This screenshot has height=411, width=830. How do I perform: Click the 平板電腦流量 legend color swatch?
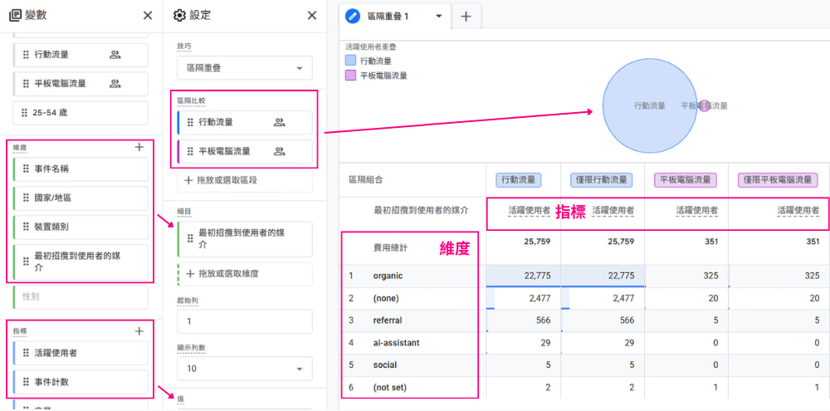(350, 76)
